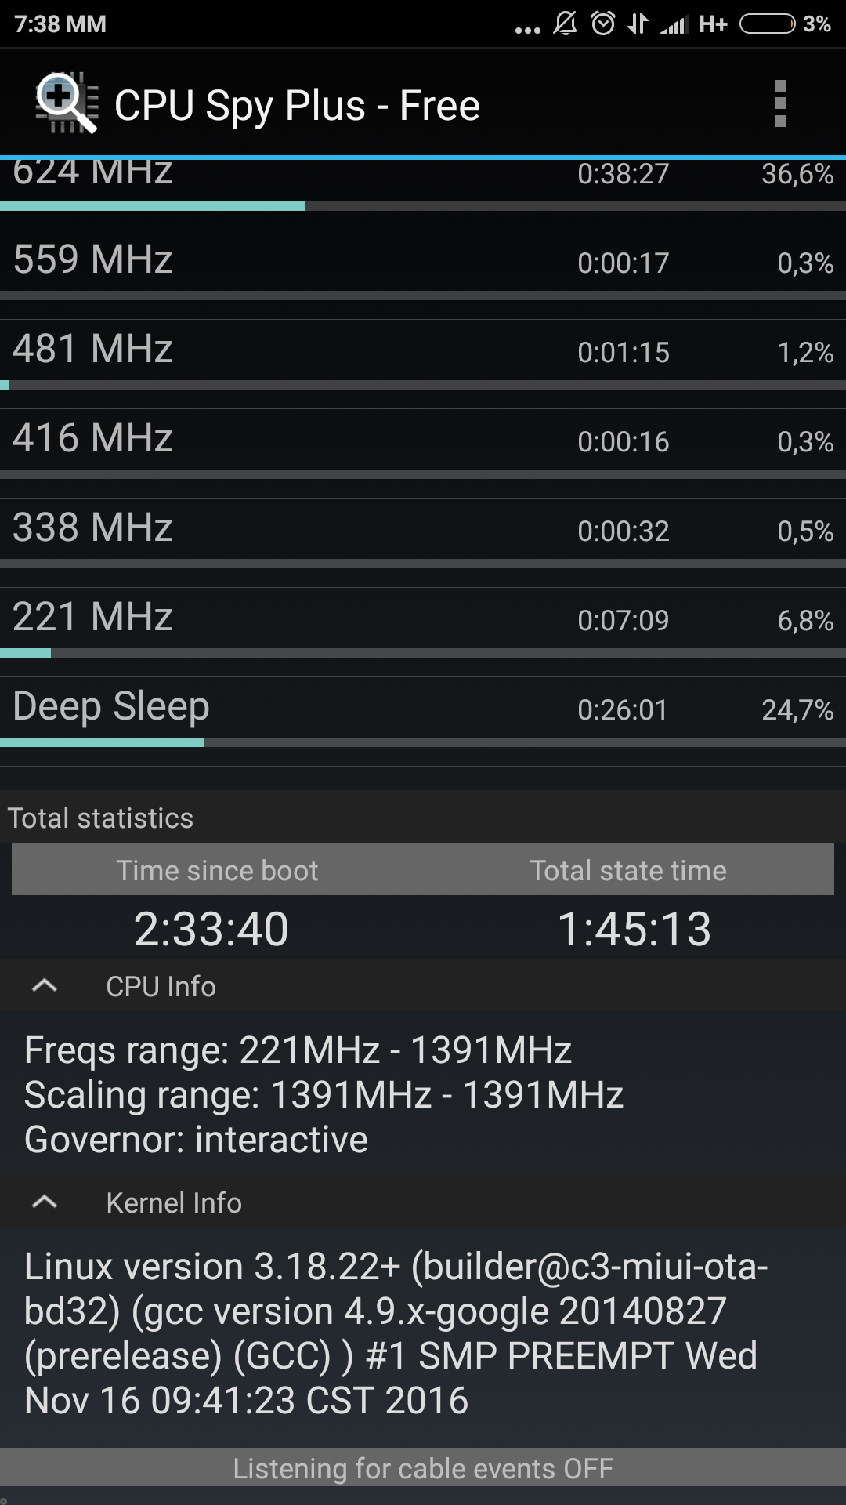846x1505 pixels.
Task: Tap the 624 MHz usage progress bar
Action: click(x=423, y=206)
